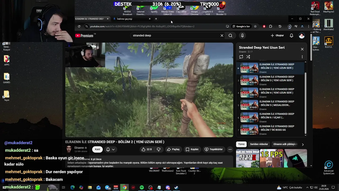
Task: Open the Elraenn channel name link
Action: point(79,148)
